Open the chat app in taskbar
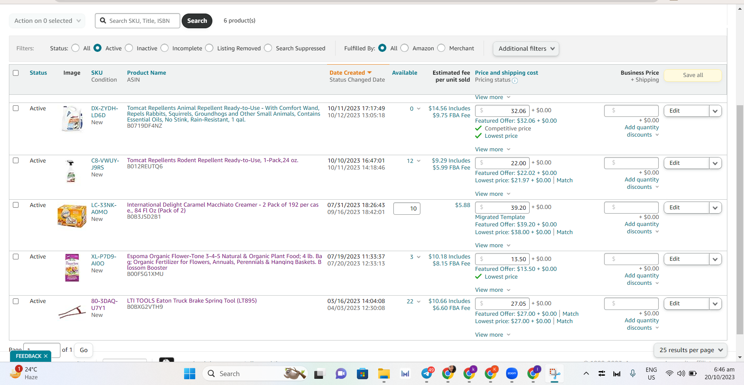744x385 pixels. [341, 374]
